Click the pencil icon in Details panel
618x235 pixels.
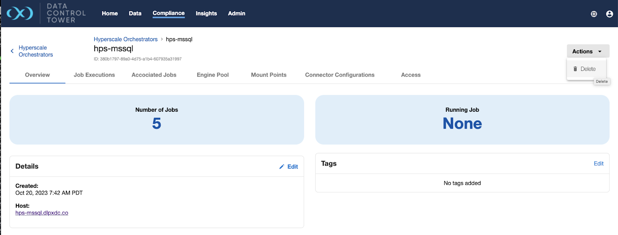click(282, 167)
